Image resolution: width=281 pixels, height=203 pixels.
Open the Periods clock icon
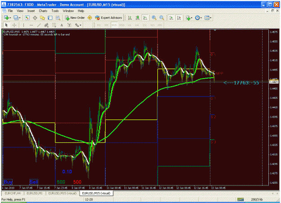(x=197, y=18)
